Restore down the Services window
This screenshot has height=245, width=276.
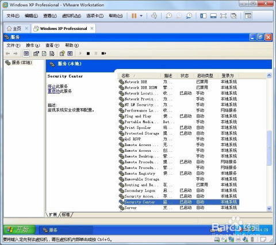coord(260,37)
